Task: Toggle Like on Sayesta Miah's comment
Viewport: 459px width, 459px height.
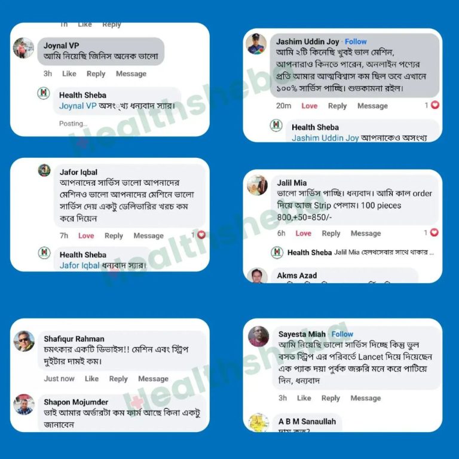Action: point(304,398)
